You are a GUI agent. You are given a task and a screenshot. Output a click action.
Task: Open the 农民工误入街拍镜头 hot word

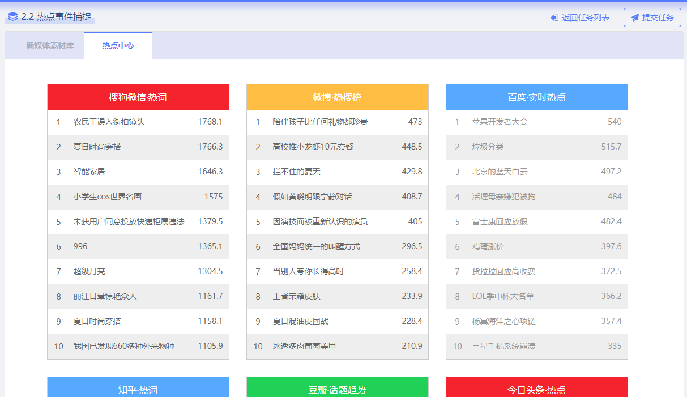tap(109, 122)
